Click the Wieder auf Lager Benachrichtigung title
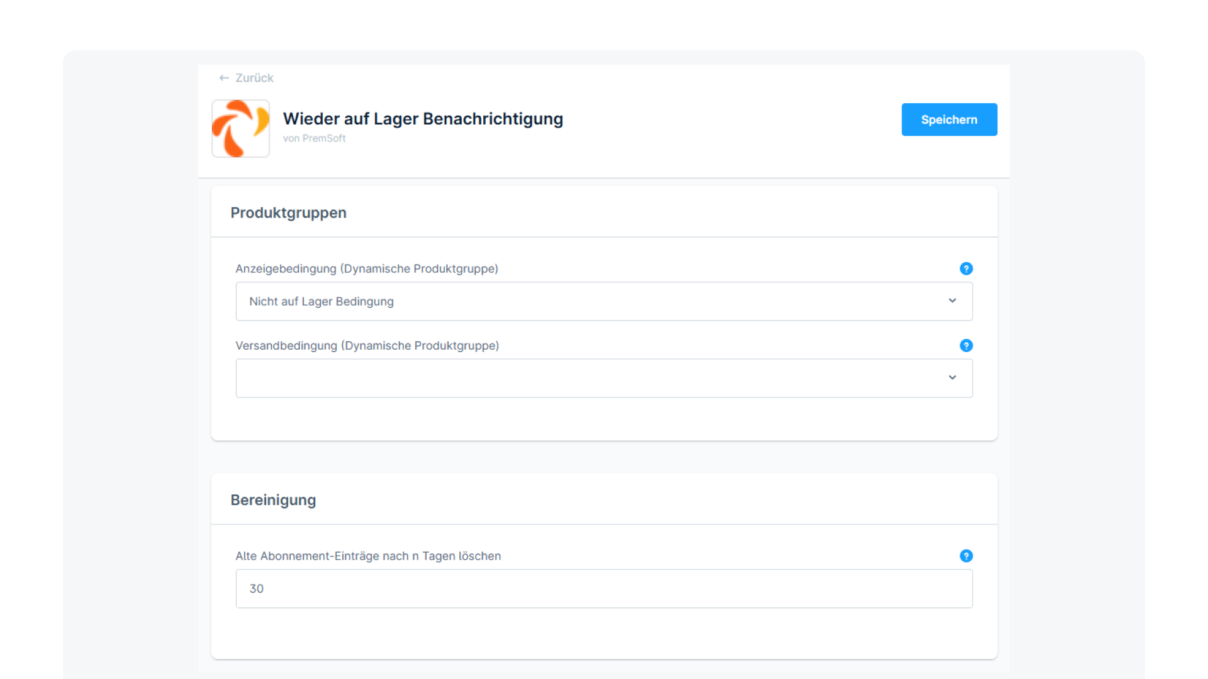This screenshot has width=1208, height=679. point(423,118)
